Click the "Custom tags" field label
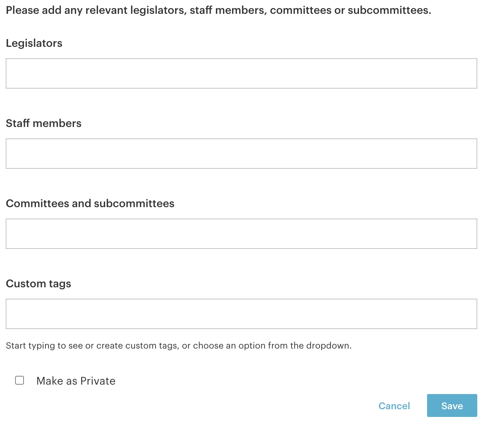 tap(38, 284)
